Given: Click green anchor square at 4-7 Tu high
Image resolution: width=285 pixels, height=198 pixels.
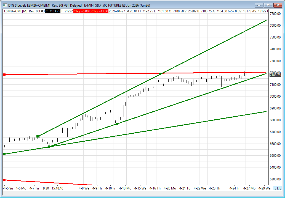Looking at the screenshot, I should [38, 136].
